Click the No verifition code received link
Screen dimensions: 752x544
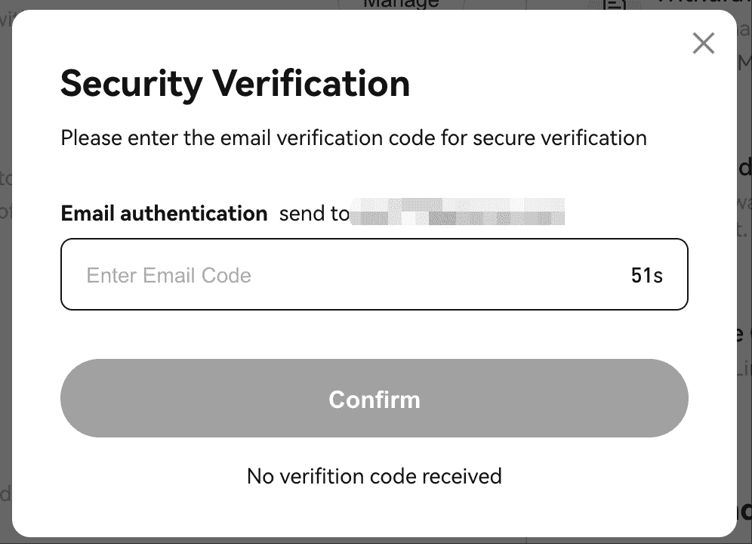pyautogui.click(x=374, y=476)
